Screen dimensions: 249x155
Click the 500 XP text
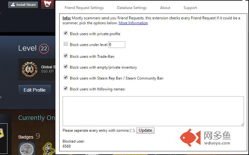47,71
